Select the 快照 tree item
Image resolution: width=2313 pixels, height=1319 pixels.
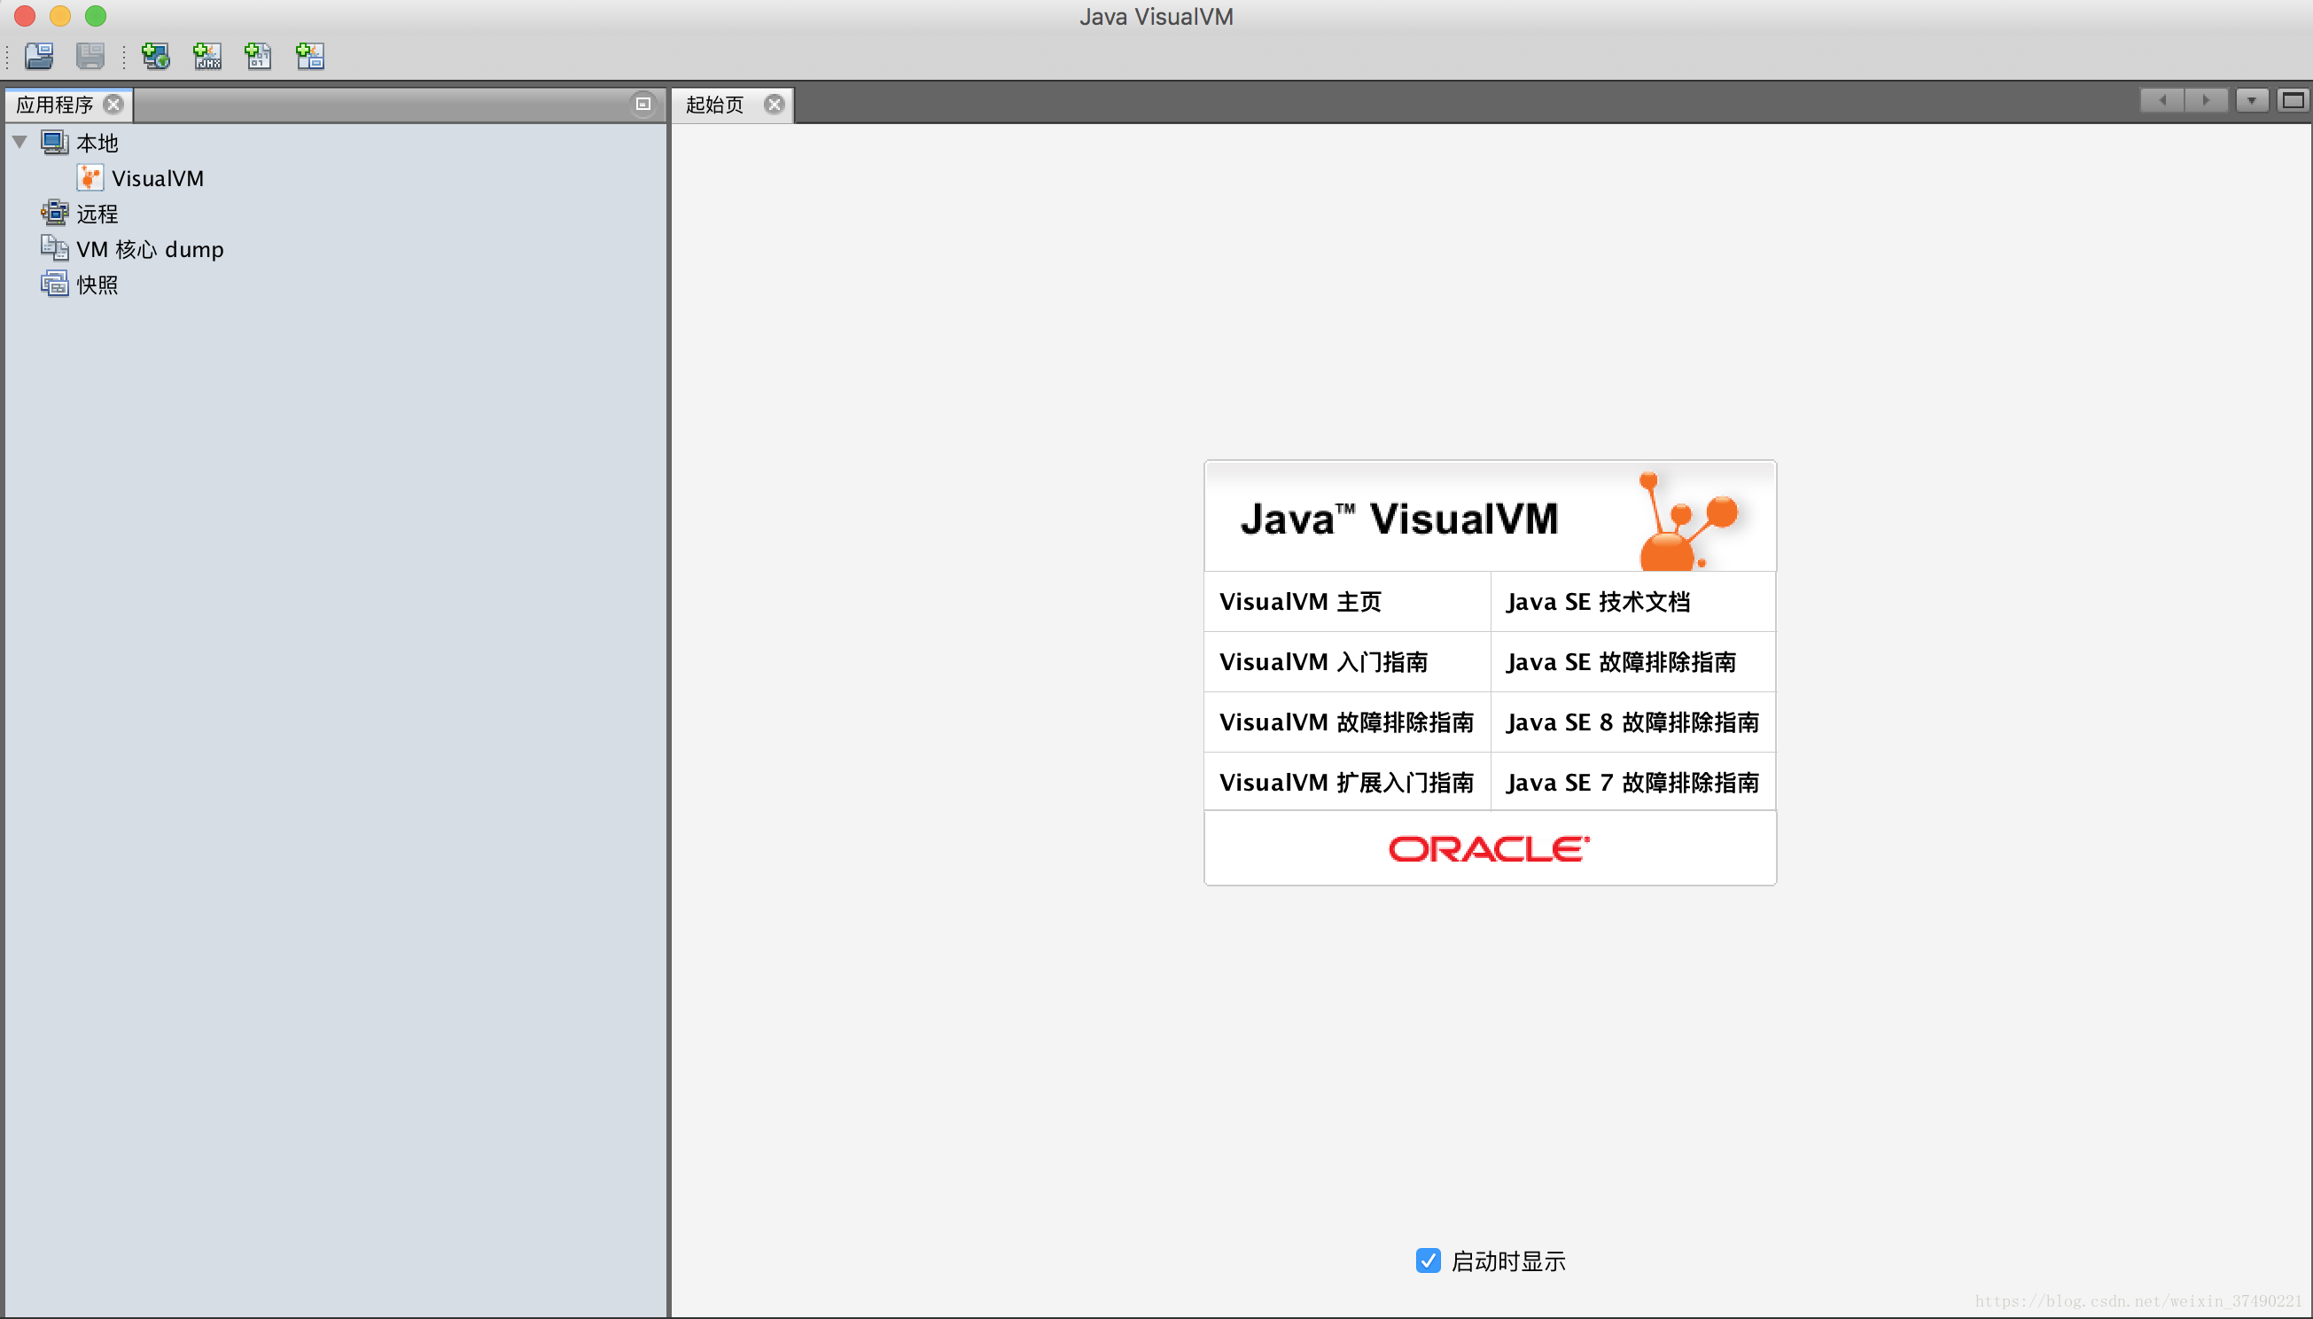97,285
